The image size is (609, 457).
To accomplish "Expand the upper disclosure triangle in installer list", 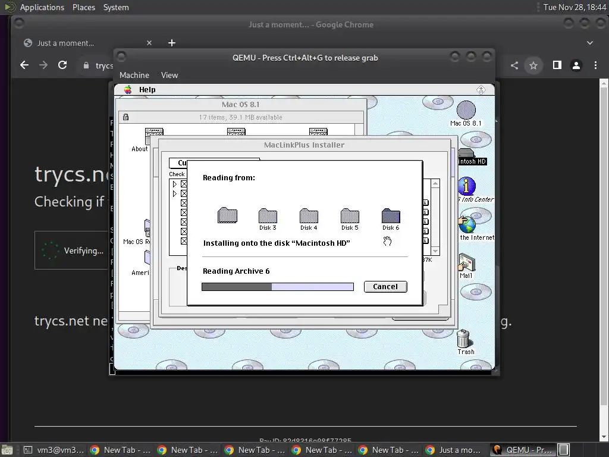I will click(x=175, y=184).
